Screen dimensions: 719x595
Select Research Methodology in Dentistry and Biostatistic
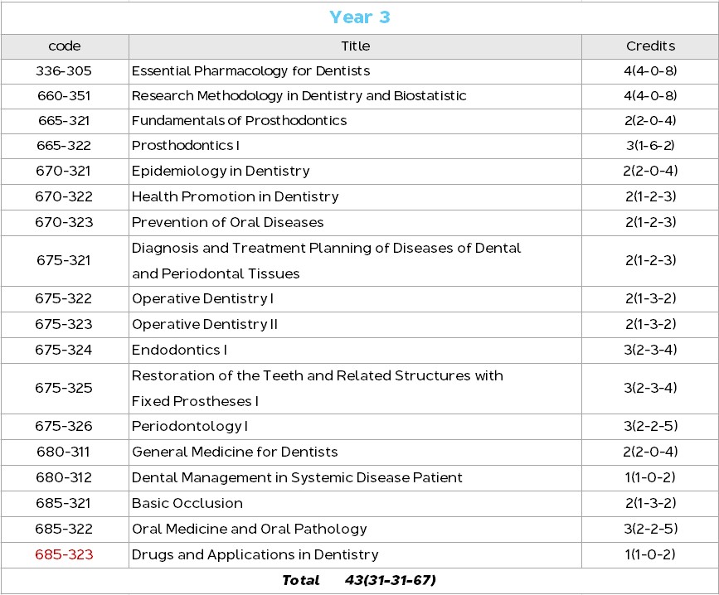tap(299, 96)
